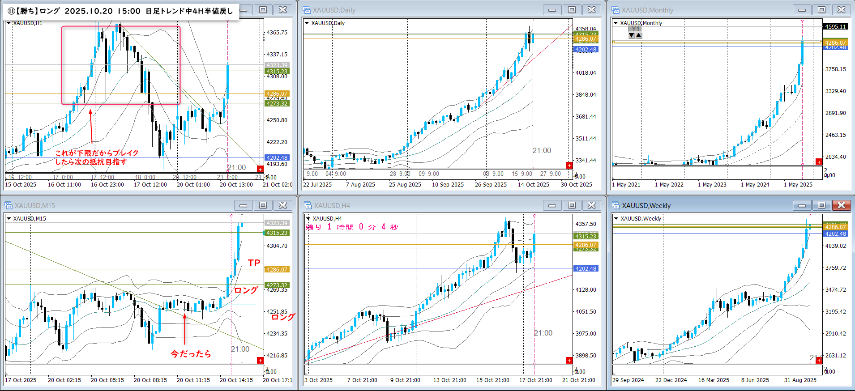Image resolution: width=855 pixels, height=391 pixels.
Task: Activate the XAUUSD,Daily window title bar
Action: 425,10
